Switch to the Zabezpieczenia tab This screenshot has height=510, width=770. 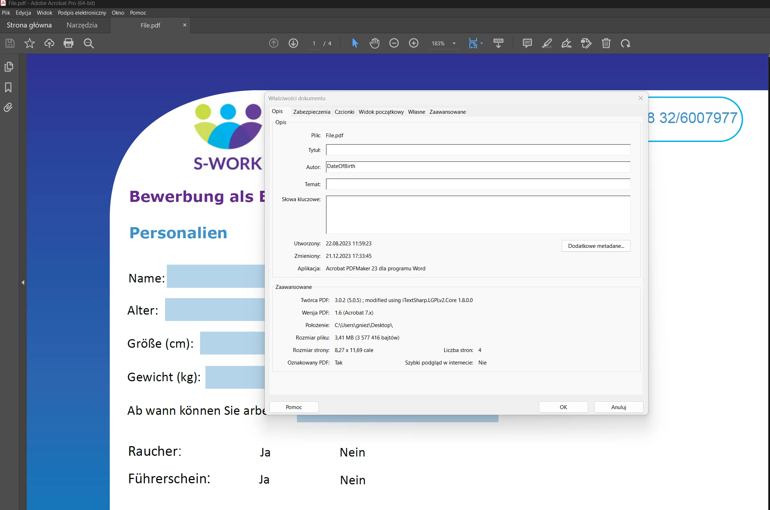pos(312,112)
